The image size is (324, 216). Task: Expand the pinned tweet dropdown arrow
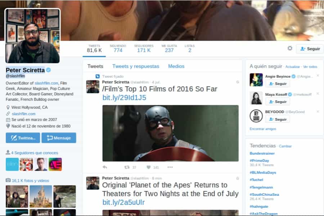coord(238,82)
